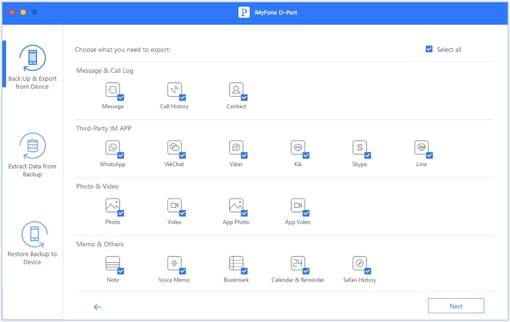Click the Calendar & Reminder icon
The height and width of the screenshot is (322, 510).
coord(298,264)
